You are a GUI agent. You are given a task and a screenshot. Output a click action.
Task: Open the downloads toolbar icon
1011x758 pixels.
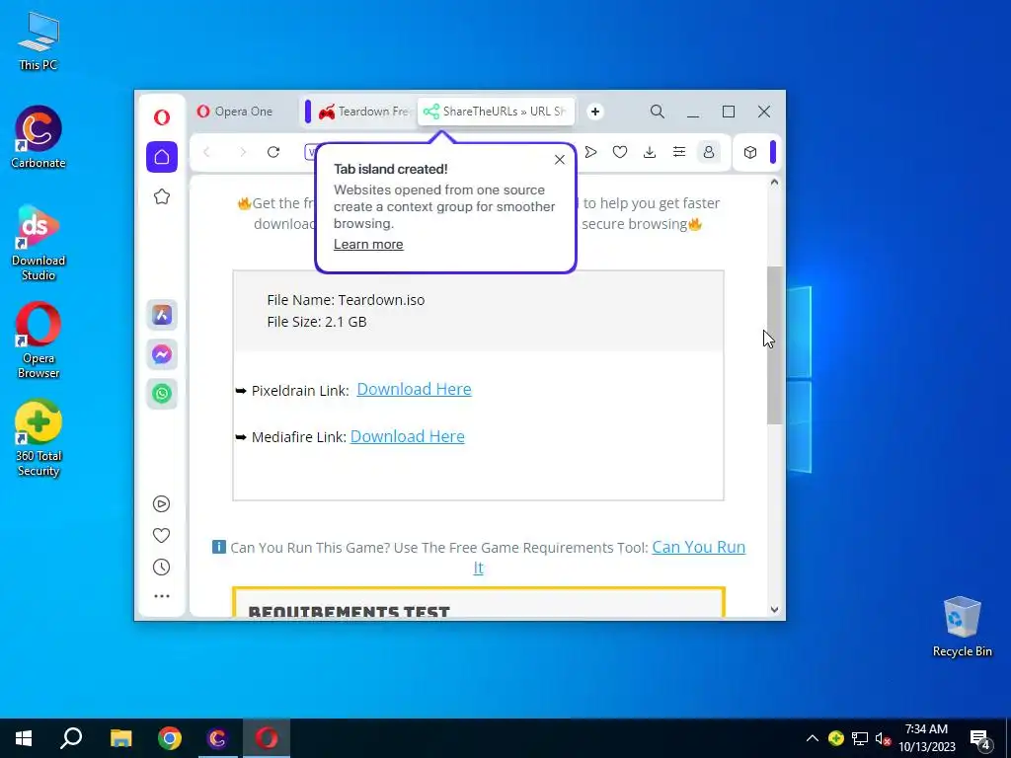tap(650, 152)
